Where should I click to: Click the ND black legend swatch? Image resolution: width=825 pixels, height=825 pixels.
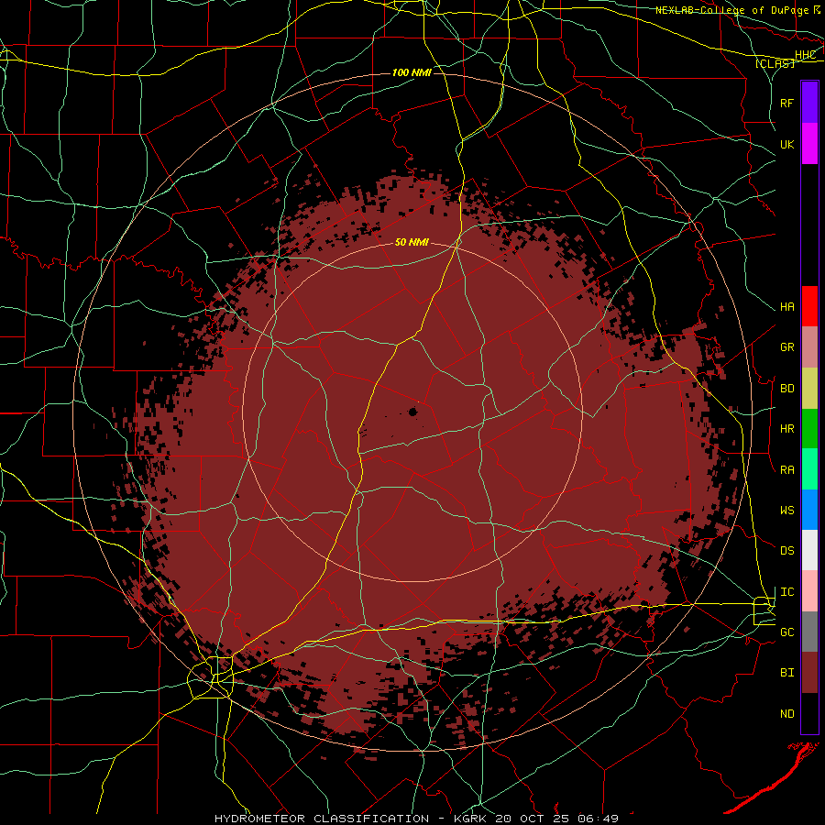[x=809, y=713]
